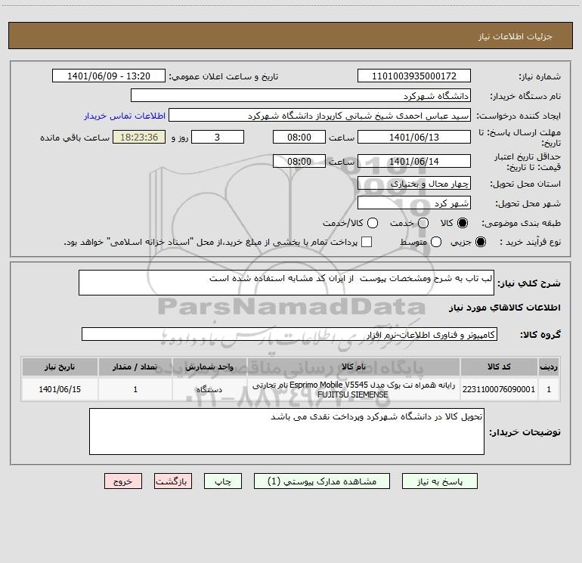Screen dimensions: 582x563
Task: Click the buyer notes text area
Action: pyautogui.click(x=286, y=432)
